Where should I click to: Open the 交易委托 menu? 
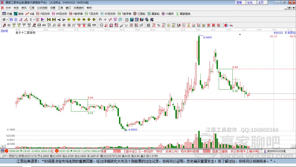pos(79,8)
